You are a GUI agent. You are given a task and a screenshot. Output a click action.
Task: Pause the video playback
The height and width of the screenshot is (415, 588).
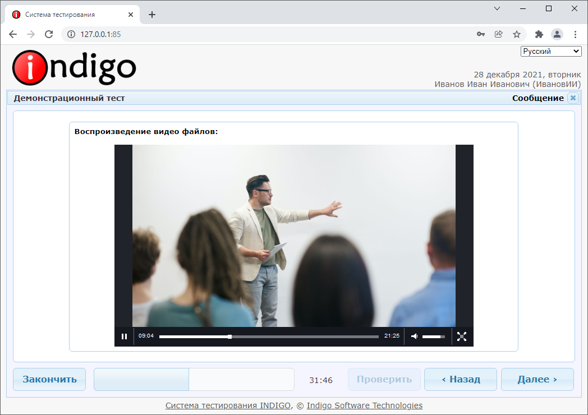[x=124, y=336]
